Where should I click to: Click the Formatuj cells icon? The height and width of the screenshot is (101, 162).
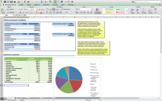click(x=144, y=11)
